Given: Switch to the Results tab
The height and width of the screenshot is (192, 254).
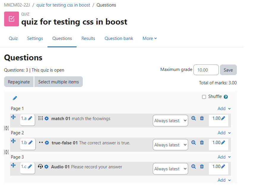Looking at the screenshot, I should pos(88,38).
